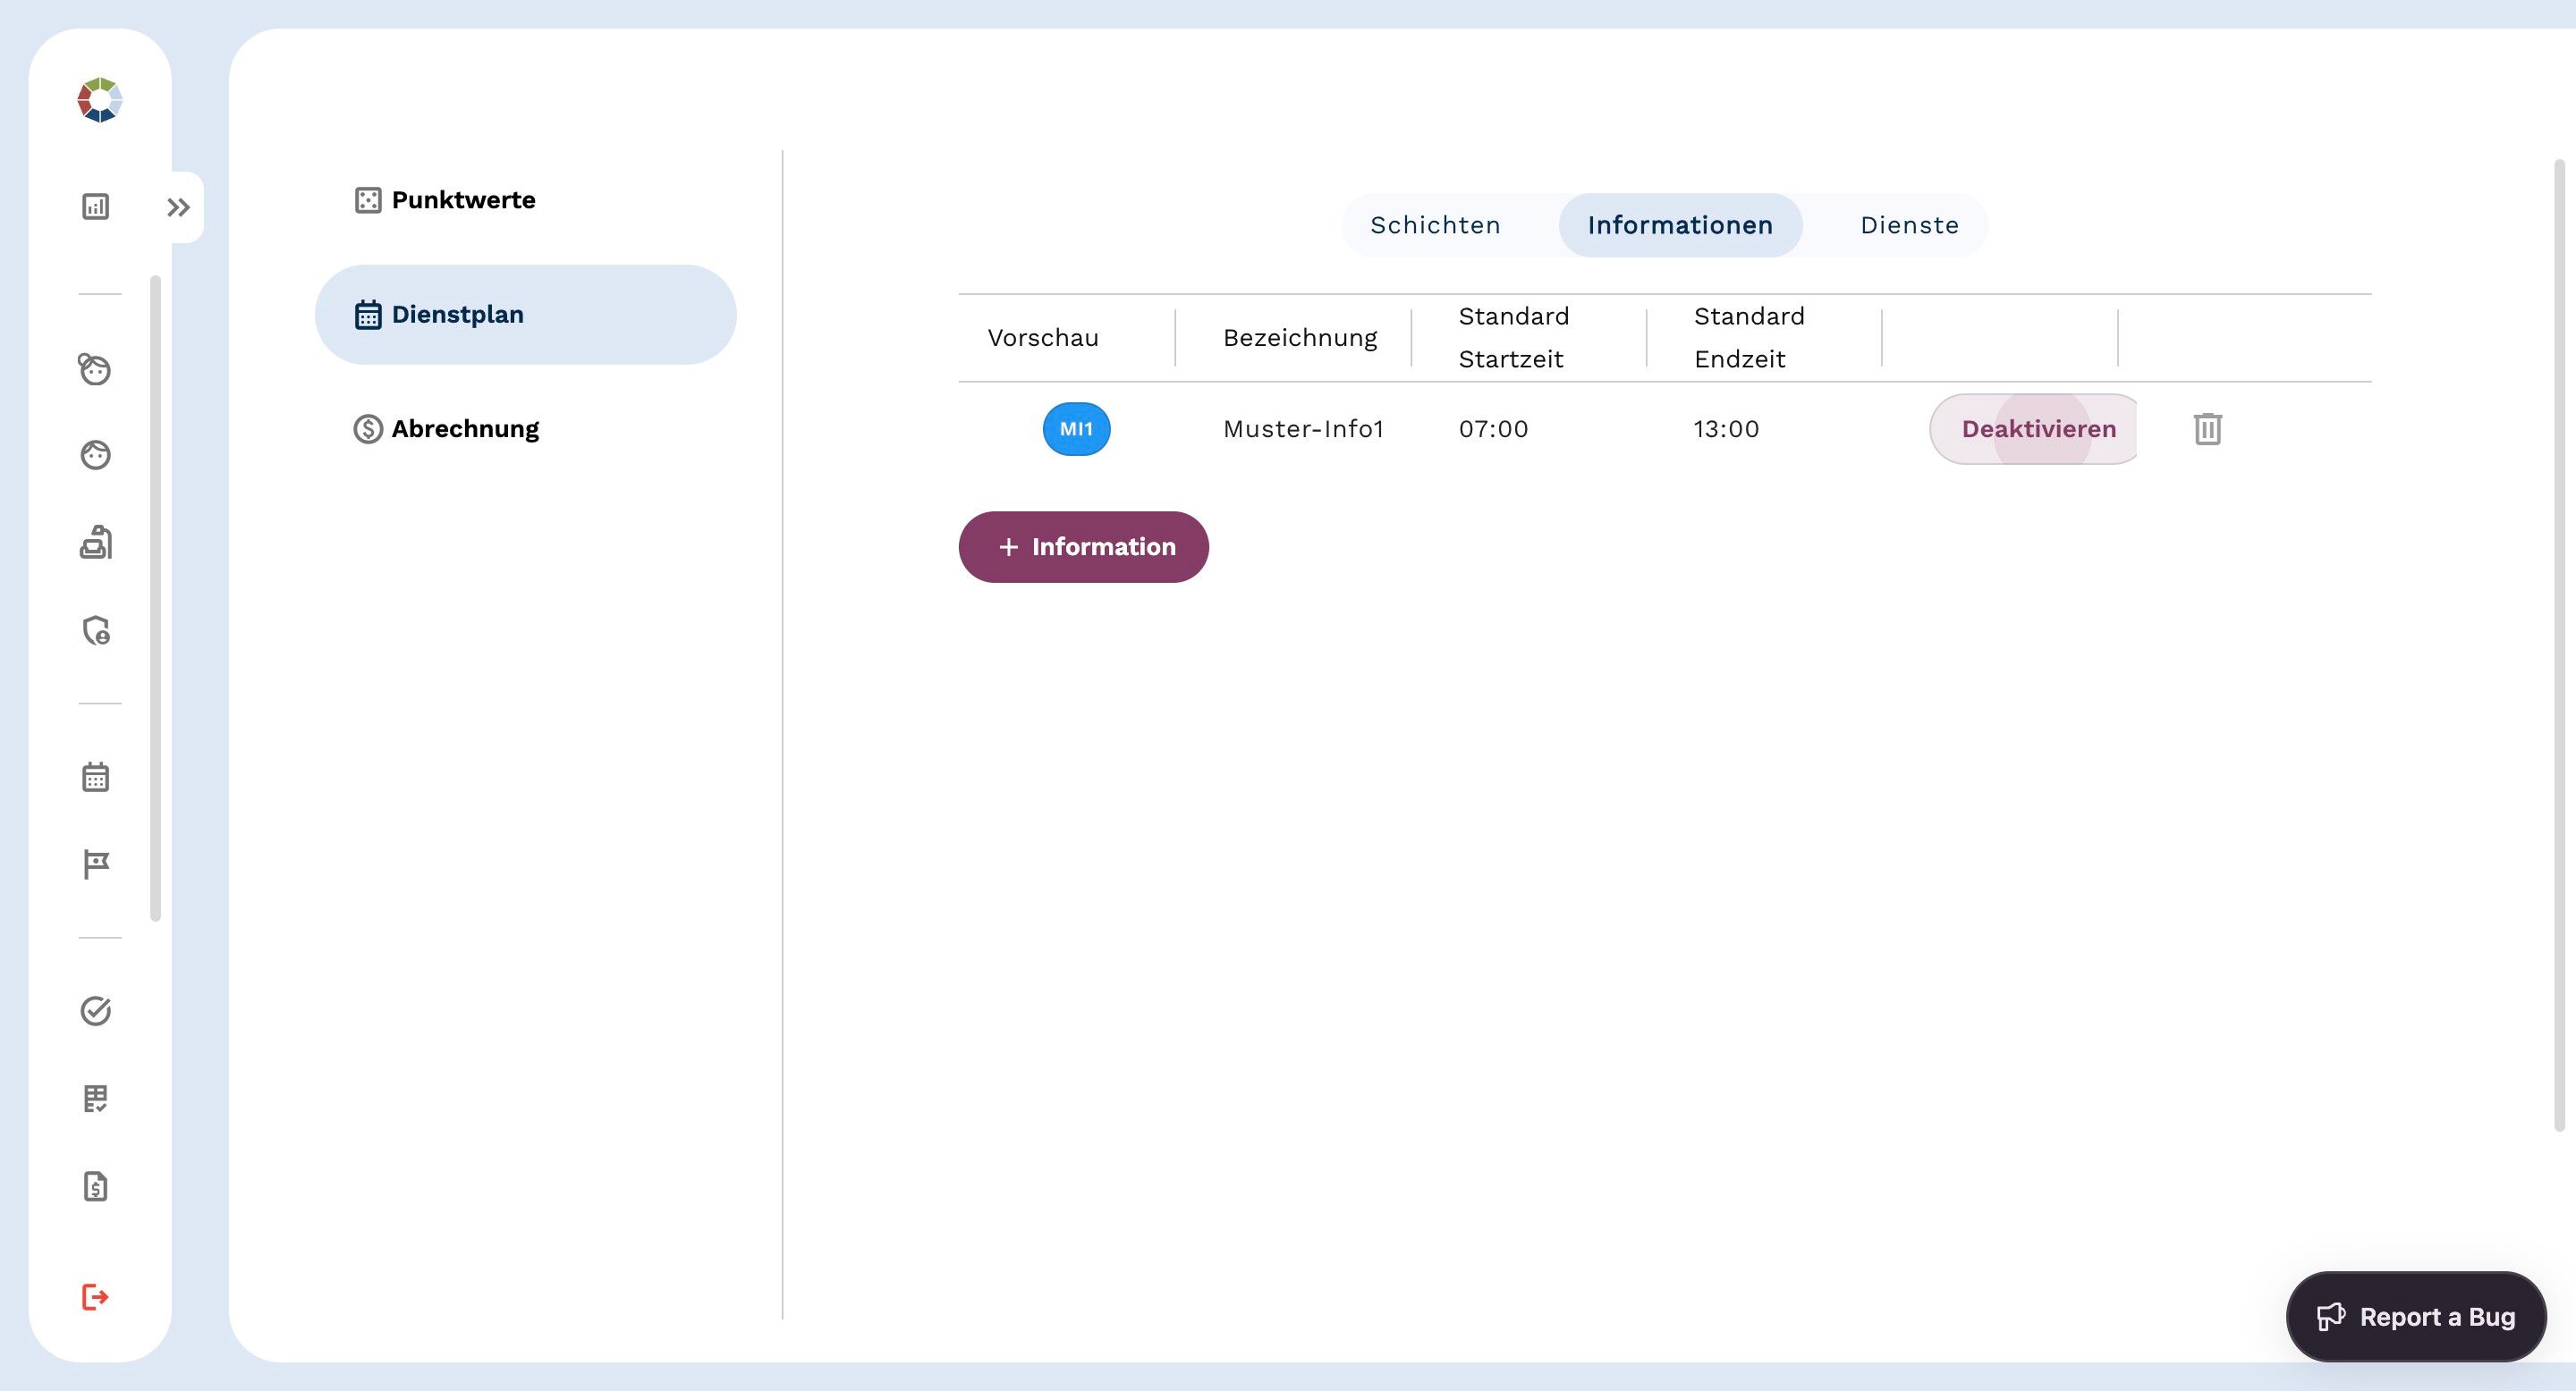This screenshot has height=1391, width=2576.
Task: Click the flag icon in sidebar
Action: point(96,864)
